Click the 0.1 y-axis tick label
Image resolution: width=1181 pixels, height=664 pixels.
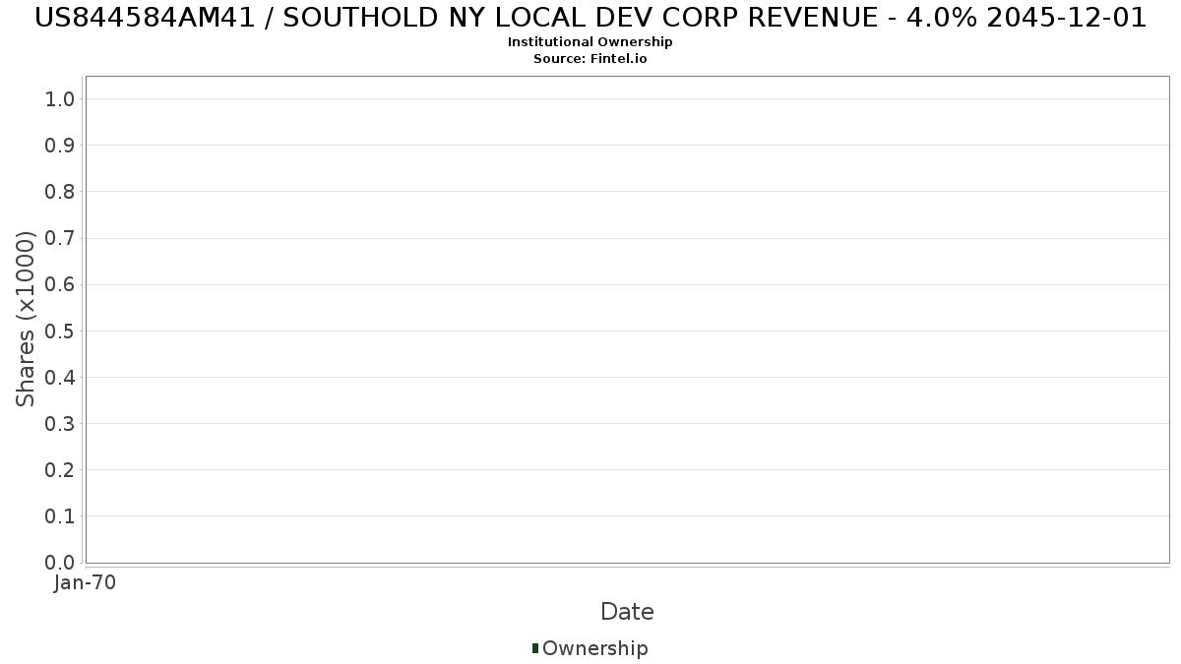pos(60,515)
